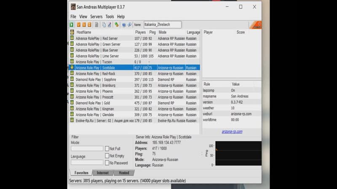Enable the Not Full filter checkbox
The width and height of the screenshot is (337, 189).
pyautogui.click(x=107, y=149)
